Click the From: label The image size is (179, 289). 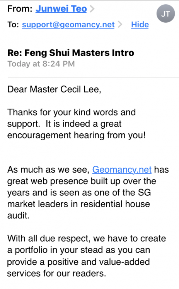point(20,8)
